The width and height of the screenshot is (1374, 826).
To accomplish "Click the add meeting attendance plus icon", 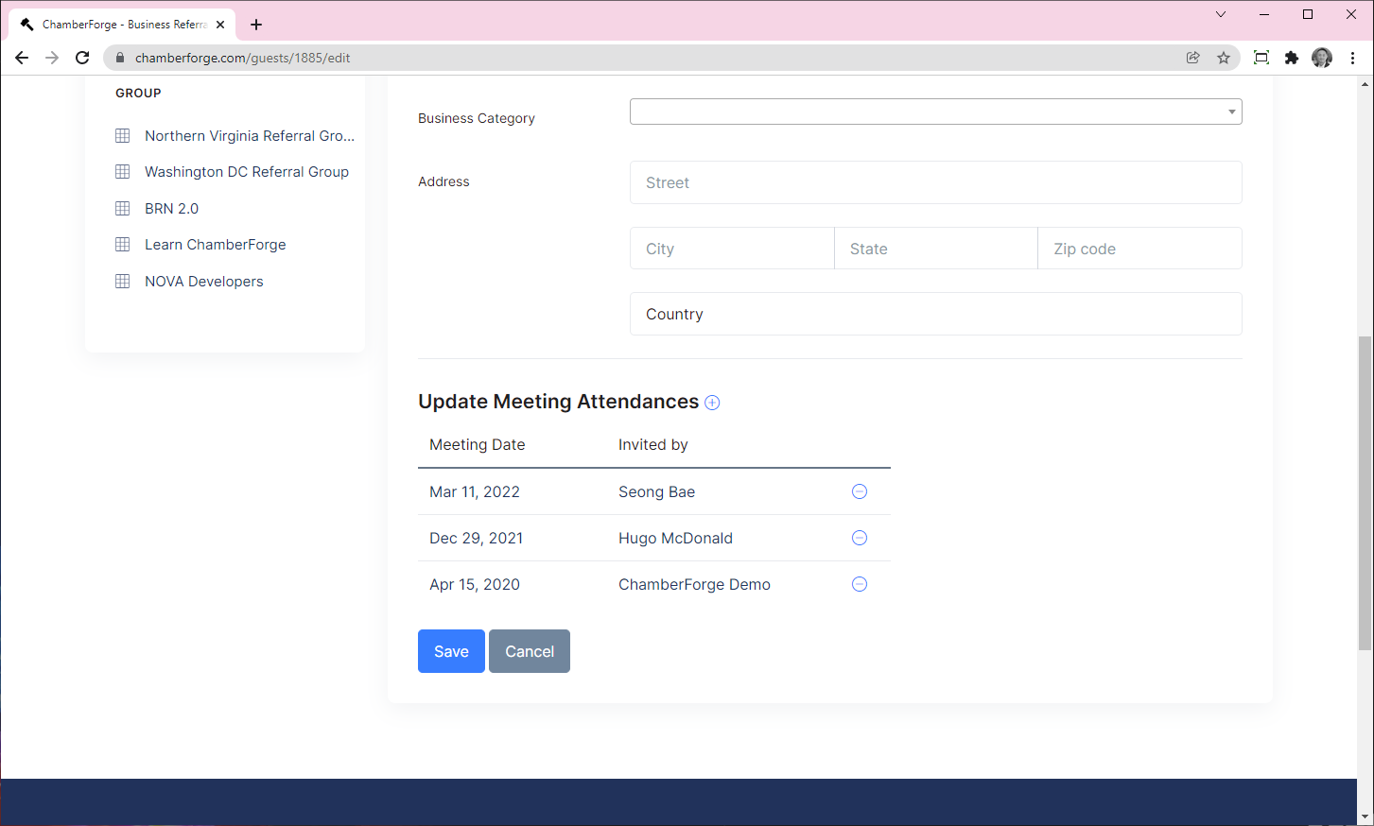I will (712, 403).
